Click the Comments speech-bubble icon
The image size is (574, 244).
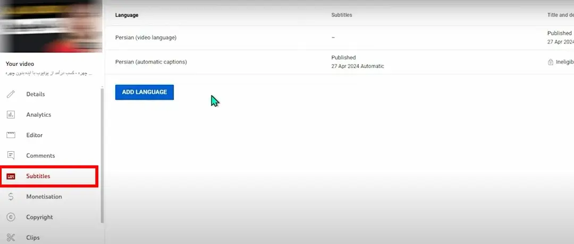[x=11, y=155]
